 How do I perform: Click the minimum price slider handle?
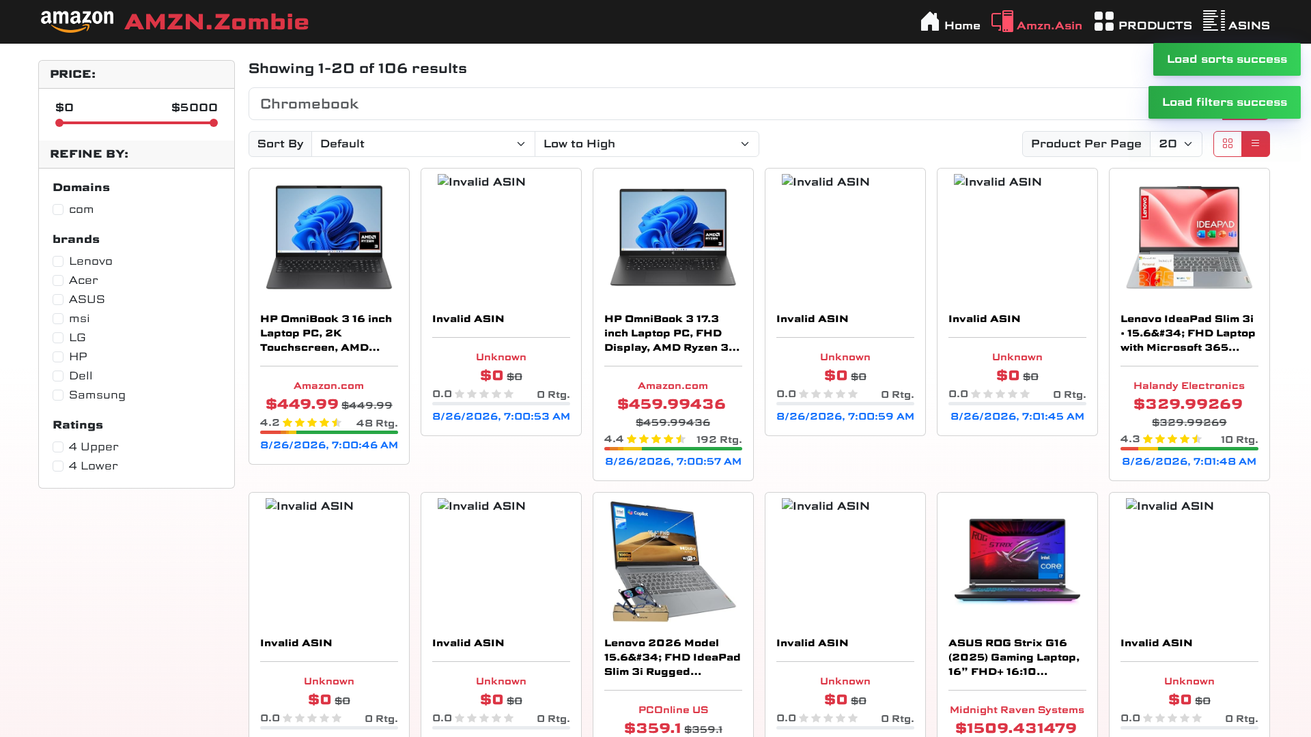tap(59, 123)
